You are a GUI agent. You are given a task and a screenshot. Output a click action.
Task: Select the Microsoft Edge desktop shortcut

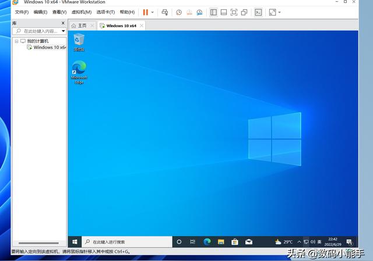pos(79,72)
